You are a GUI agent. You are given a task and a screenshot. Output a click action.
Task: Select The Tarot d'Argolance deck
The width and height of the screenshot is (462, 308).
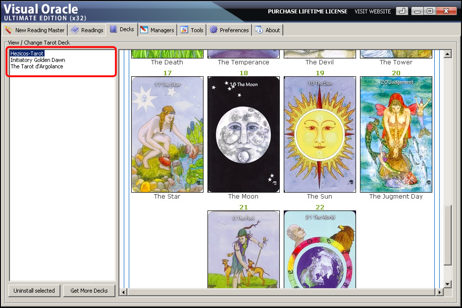pos(37,66)
